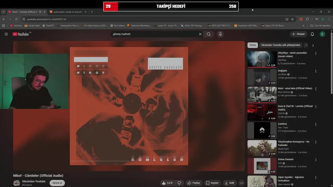Show more bookmarks via the chevron
The width and height of the screenshot is (333, 187).
303,26
